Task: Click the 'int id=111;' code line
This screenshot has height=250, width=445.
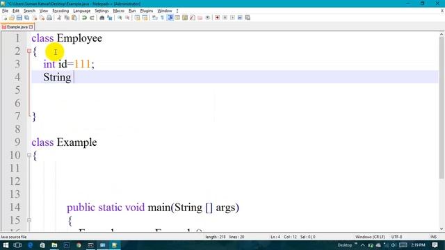Action: pyautogui.click(x=69, y=64)
